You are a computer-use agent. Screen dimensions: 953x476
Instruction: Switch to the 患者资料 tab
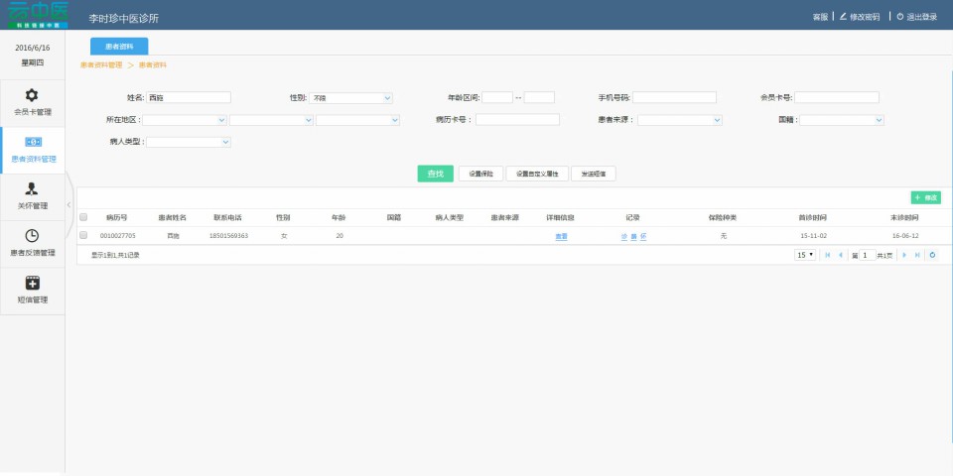119,46
